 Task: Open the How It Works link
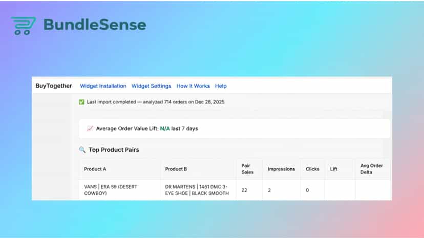point(193,86)
